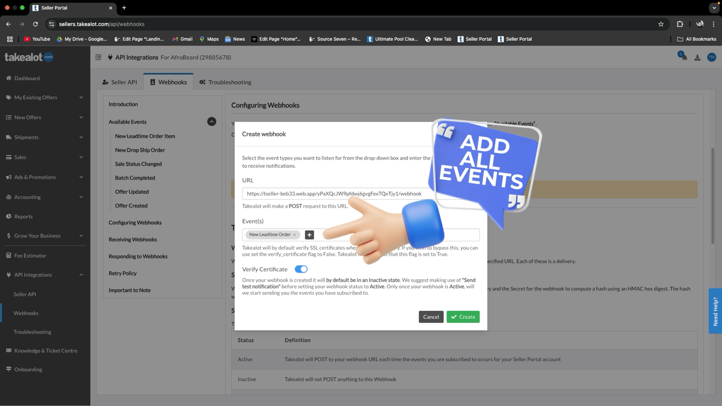Click the green Create button
The width and height of the screenshot is (722, 406).
tap(463, 316)
